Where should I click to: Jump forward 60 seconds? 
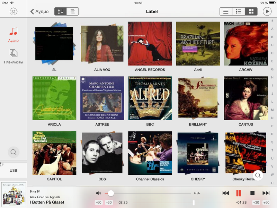[266, 202]
